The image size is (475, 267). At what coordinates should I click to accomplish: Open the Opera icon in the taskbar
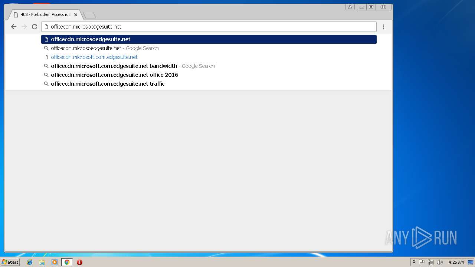pyautogui.click(x=79, y=262)
